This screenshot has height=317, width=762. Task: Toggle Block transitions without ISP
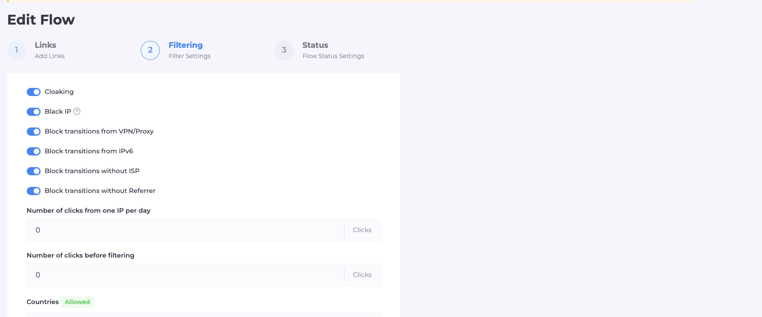(34, 171)
